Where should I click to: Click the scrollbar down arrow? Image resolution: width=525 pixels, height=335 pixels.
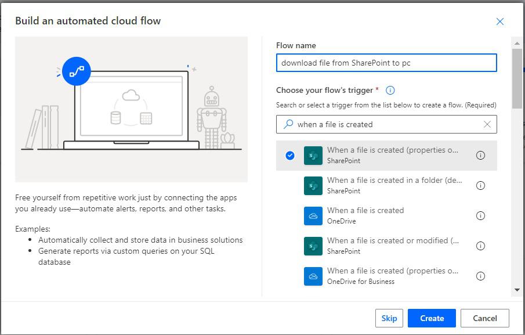[517, 290]
